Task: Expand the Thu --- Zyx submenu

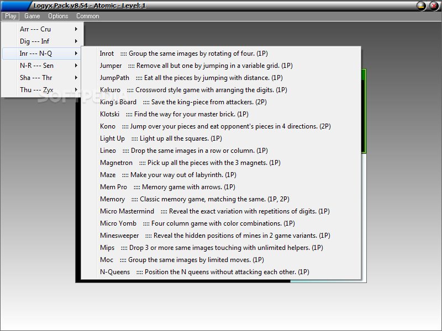Action: (41, 89)
